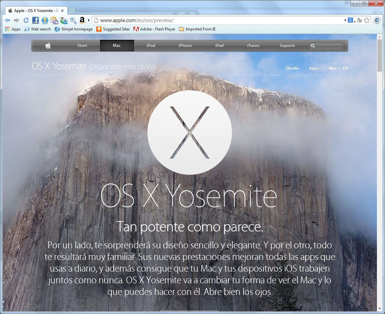Open the weather forecast toolbar icon

[54, 20]
